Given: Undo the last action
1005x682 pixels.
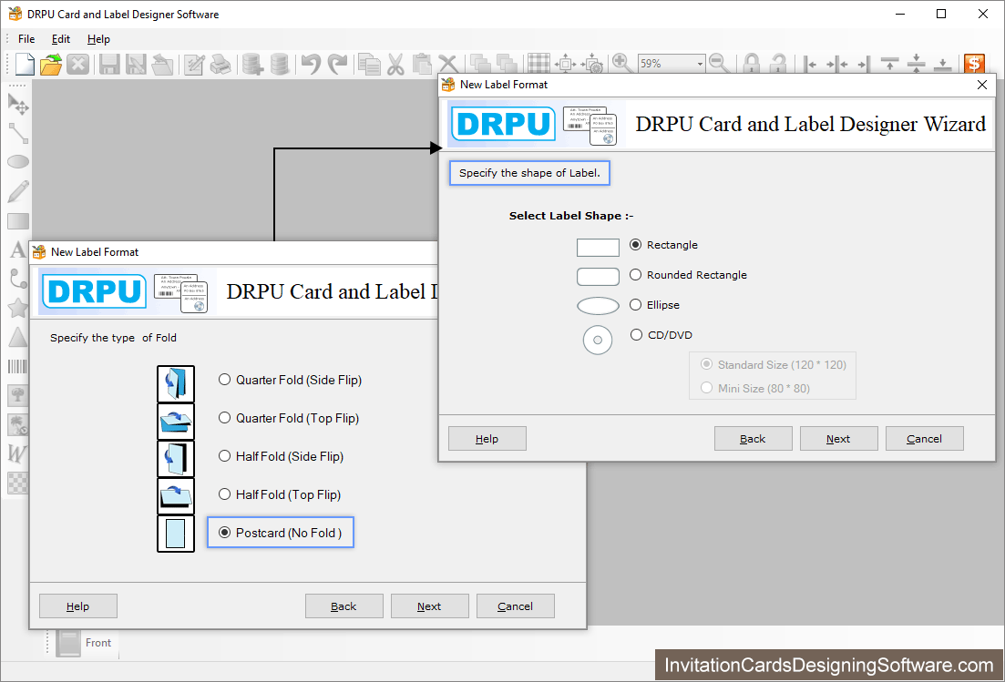Looking at the screenshot, I should [x=311, y=64].
